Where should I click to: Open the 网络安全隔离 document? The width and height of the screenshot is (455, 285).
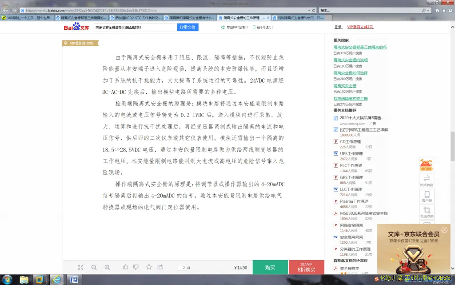pyautogui.click(x=351, y=225)
